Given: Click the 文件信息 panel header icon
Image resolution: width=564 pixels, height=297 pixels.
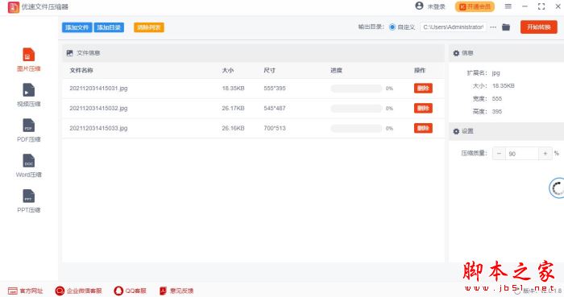Looking at the screenshot, I should tap(70, 53).
